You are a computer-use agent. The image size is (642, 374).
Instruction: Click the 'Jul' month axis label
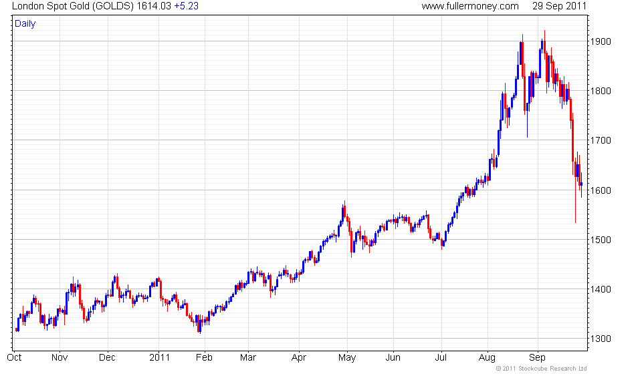pyautogui.click(x=441, y=358)
